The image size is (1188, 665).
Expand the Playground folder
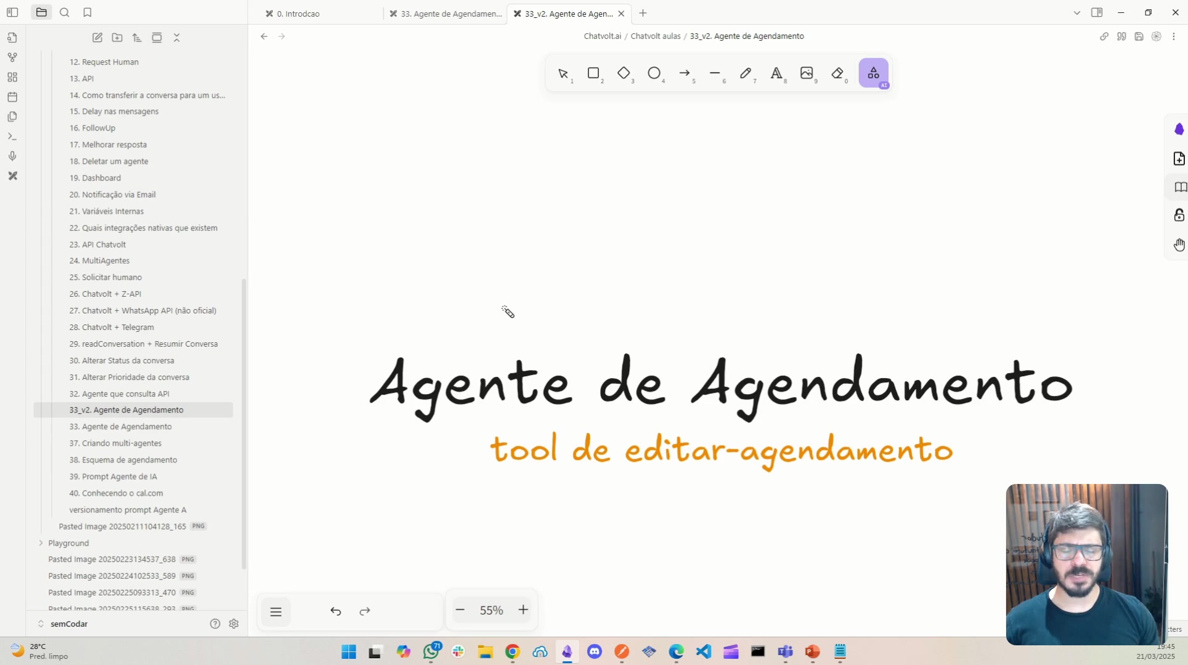coord(41,543)
